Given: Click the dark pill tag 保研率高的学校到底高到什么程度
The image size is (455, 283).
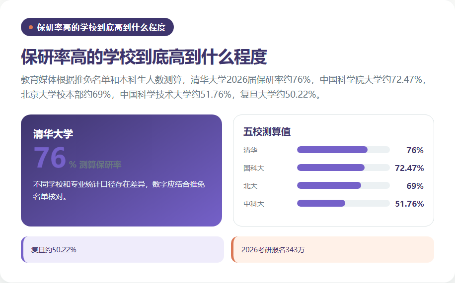Looking at the screenshot, I should 97,27.
